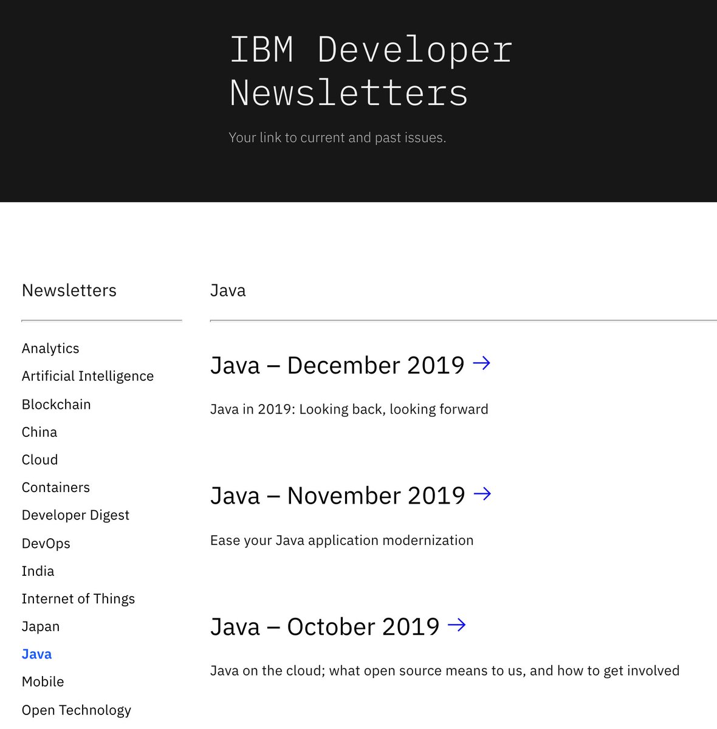Open the Java – December 2019 issue heading
717x729 pixels.
pos(337,365)
